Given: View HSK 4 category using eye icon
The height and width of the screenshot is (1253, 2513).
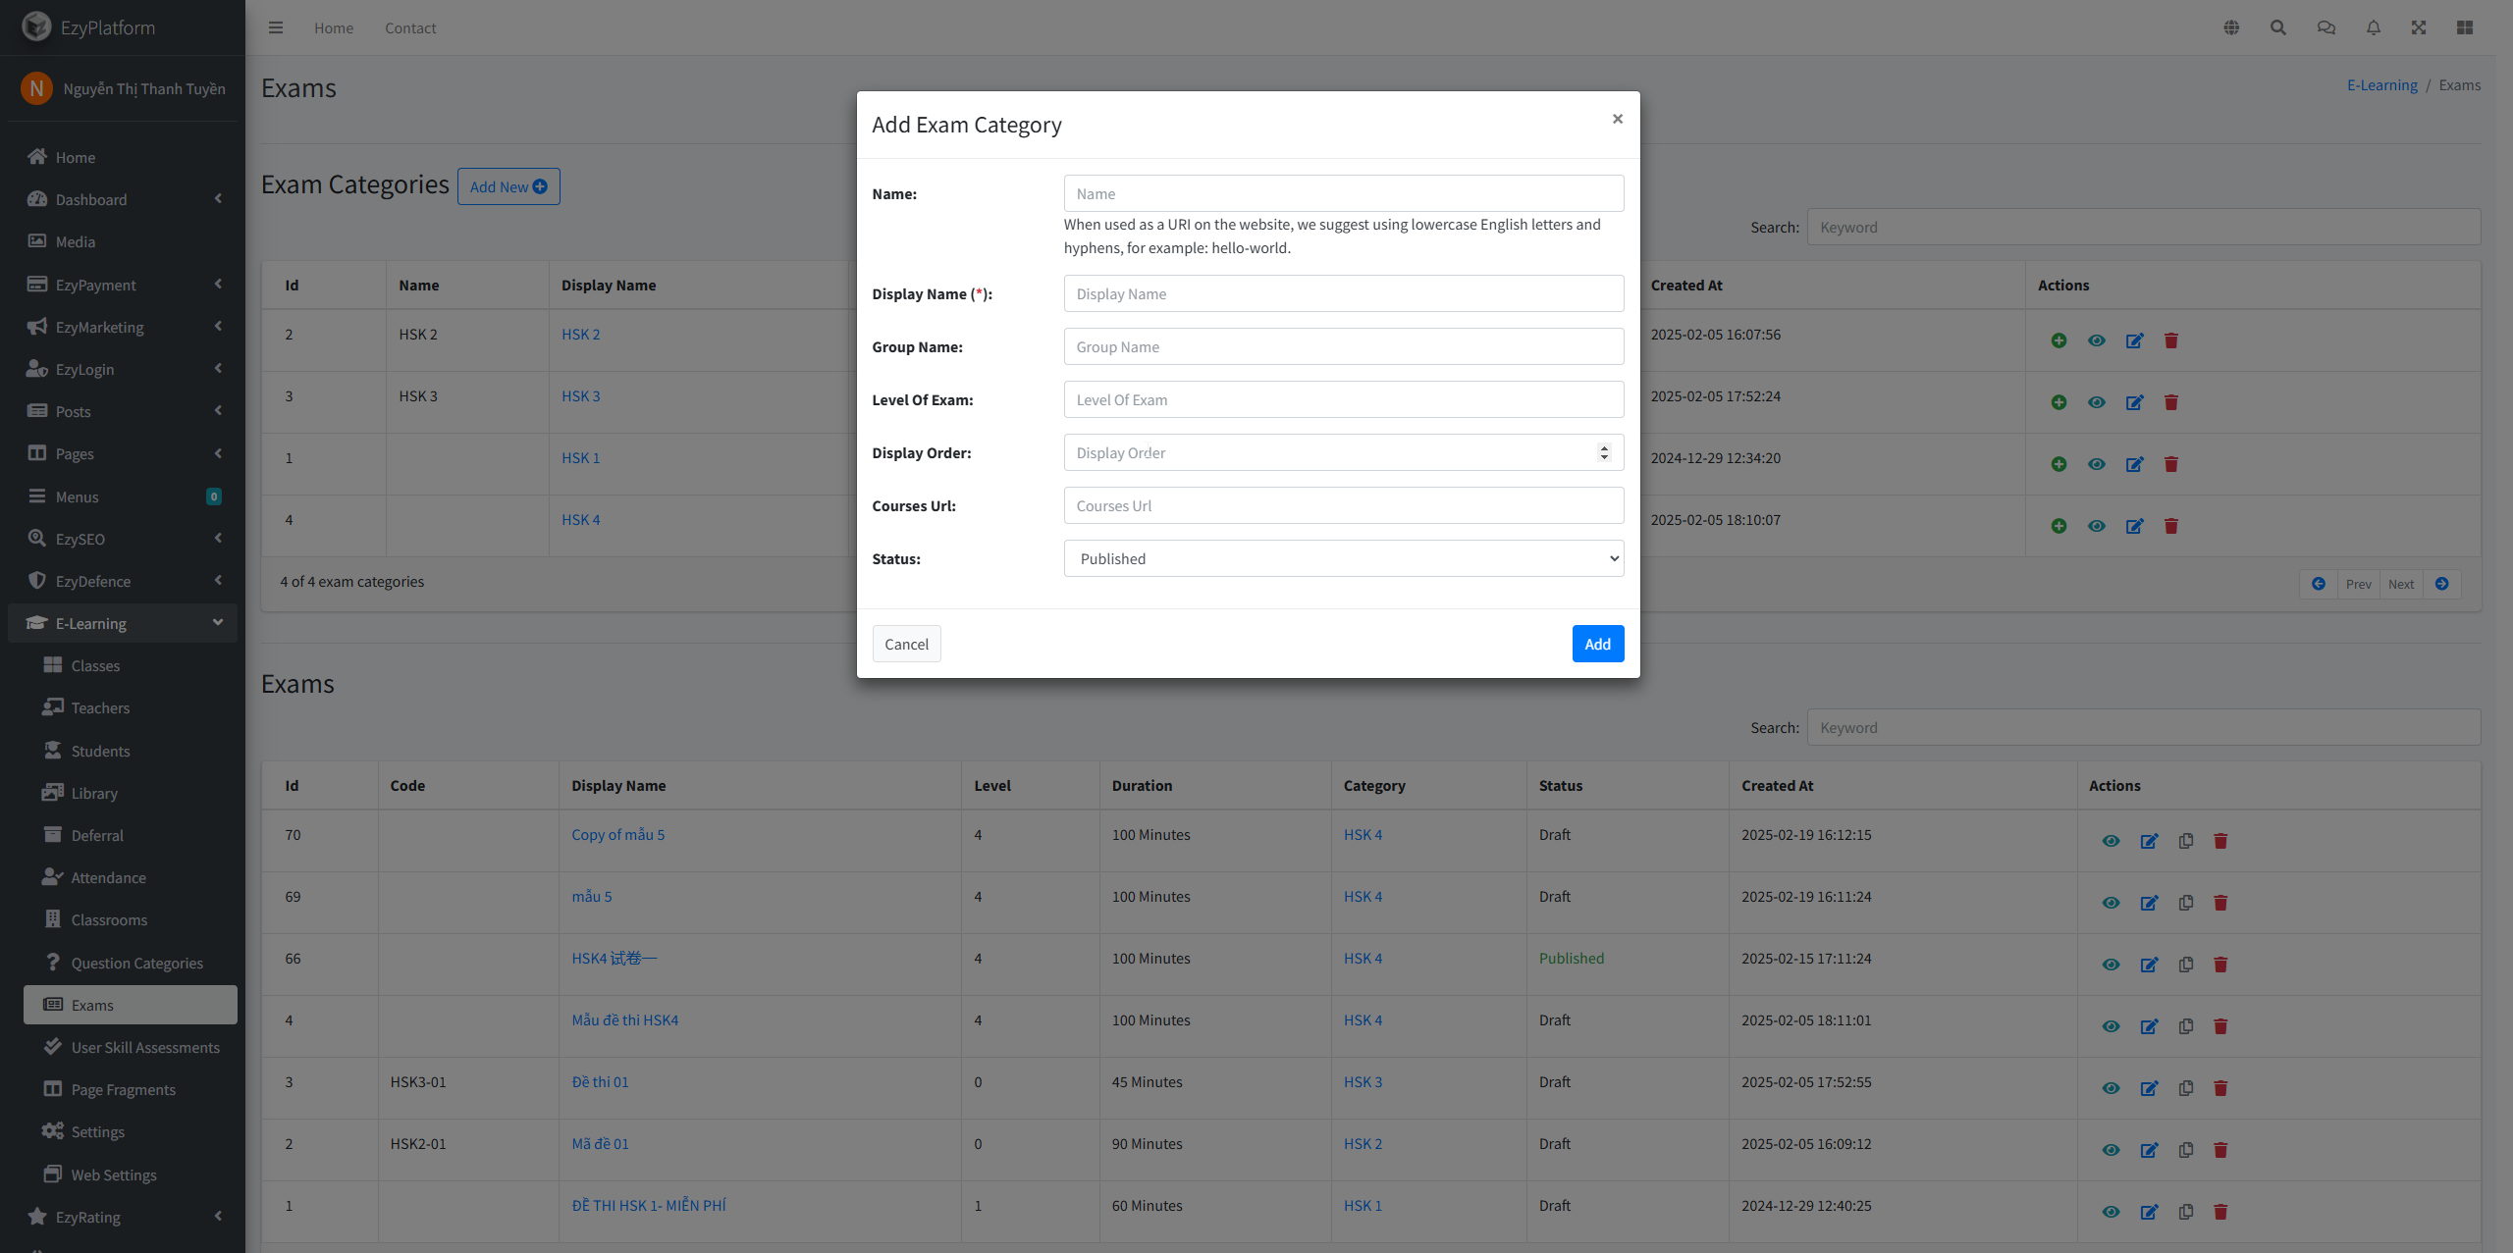Looking at the screenshot, I should pos(2097,526).
